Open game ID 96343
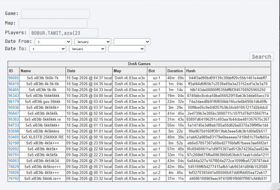The width and height of the screenshot is (280, 190). coord(13,95)
